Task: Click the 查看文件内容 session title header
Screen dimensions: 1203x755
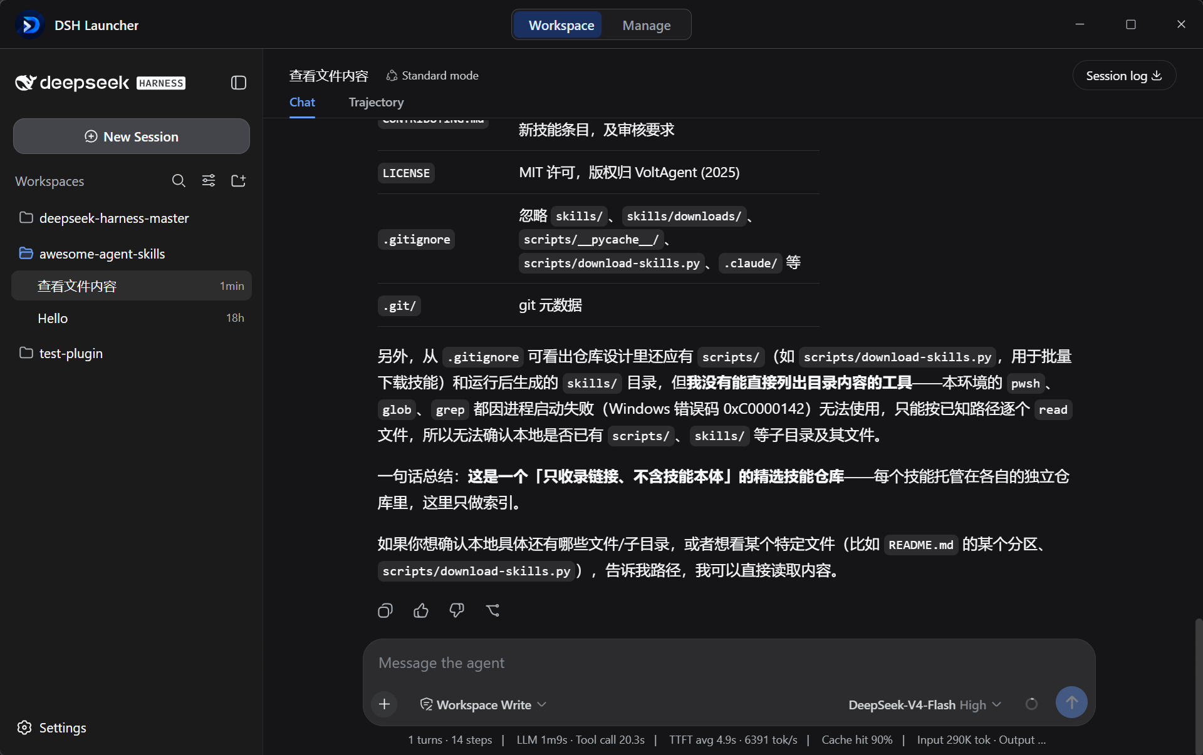Action: [328, 76]
